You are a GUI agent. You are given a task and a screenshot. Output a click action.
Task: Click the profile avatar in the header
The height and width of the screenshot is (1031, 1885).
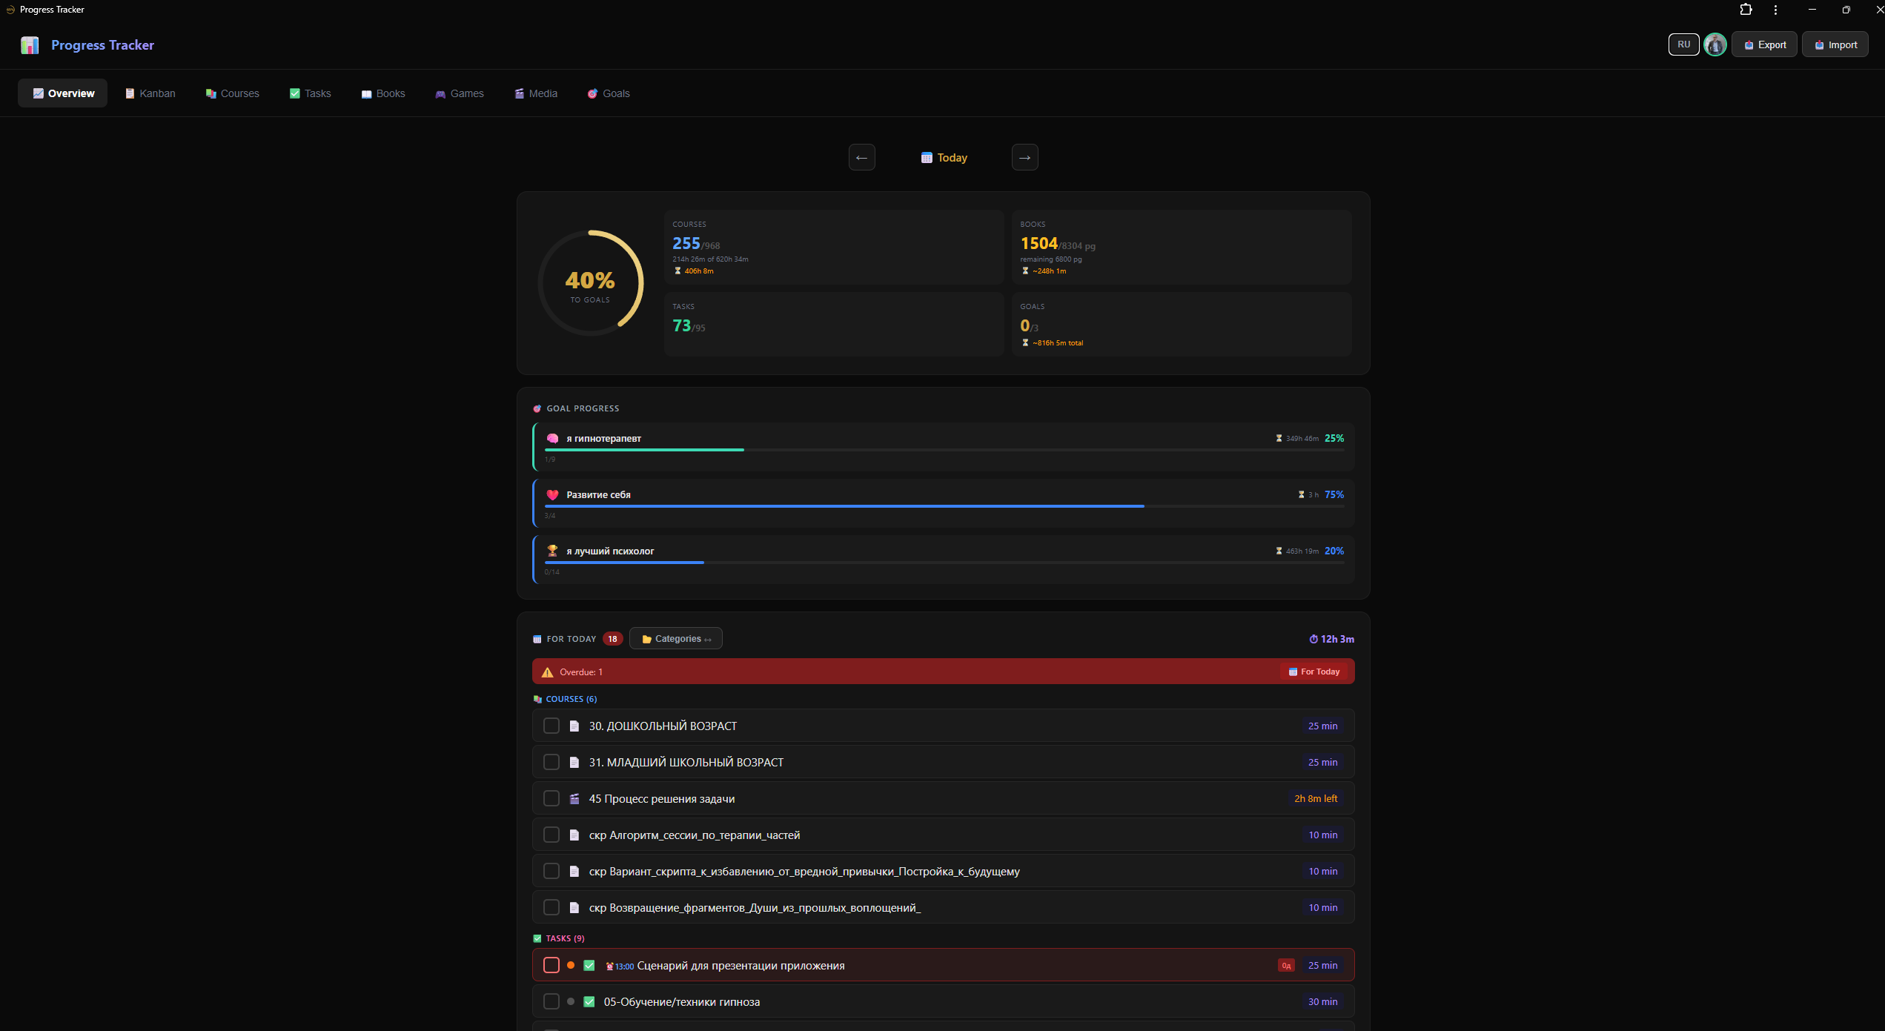tap(1715, 44)
